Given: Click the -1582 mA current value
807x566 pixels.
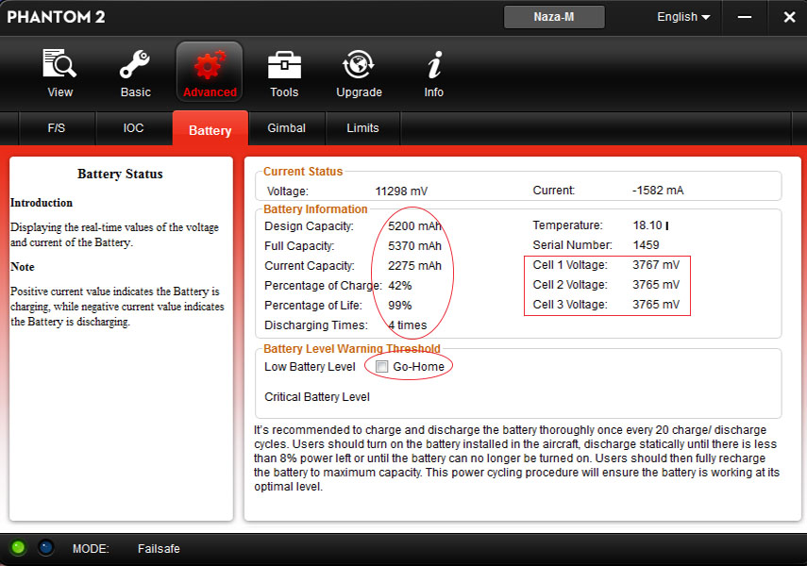Looking at the screenshot, I should (658, 191).
